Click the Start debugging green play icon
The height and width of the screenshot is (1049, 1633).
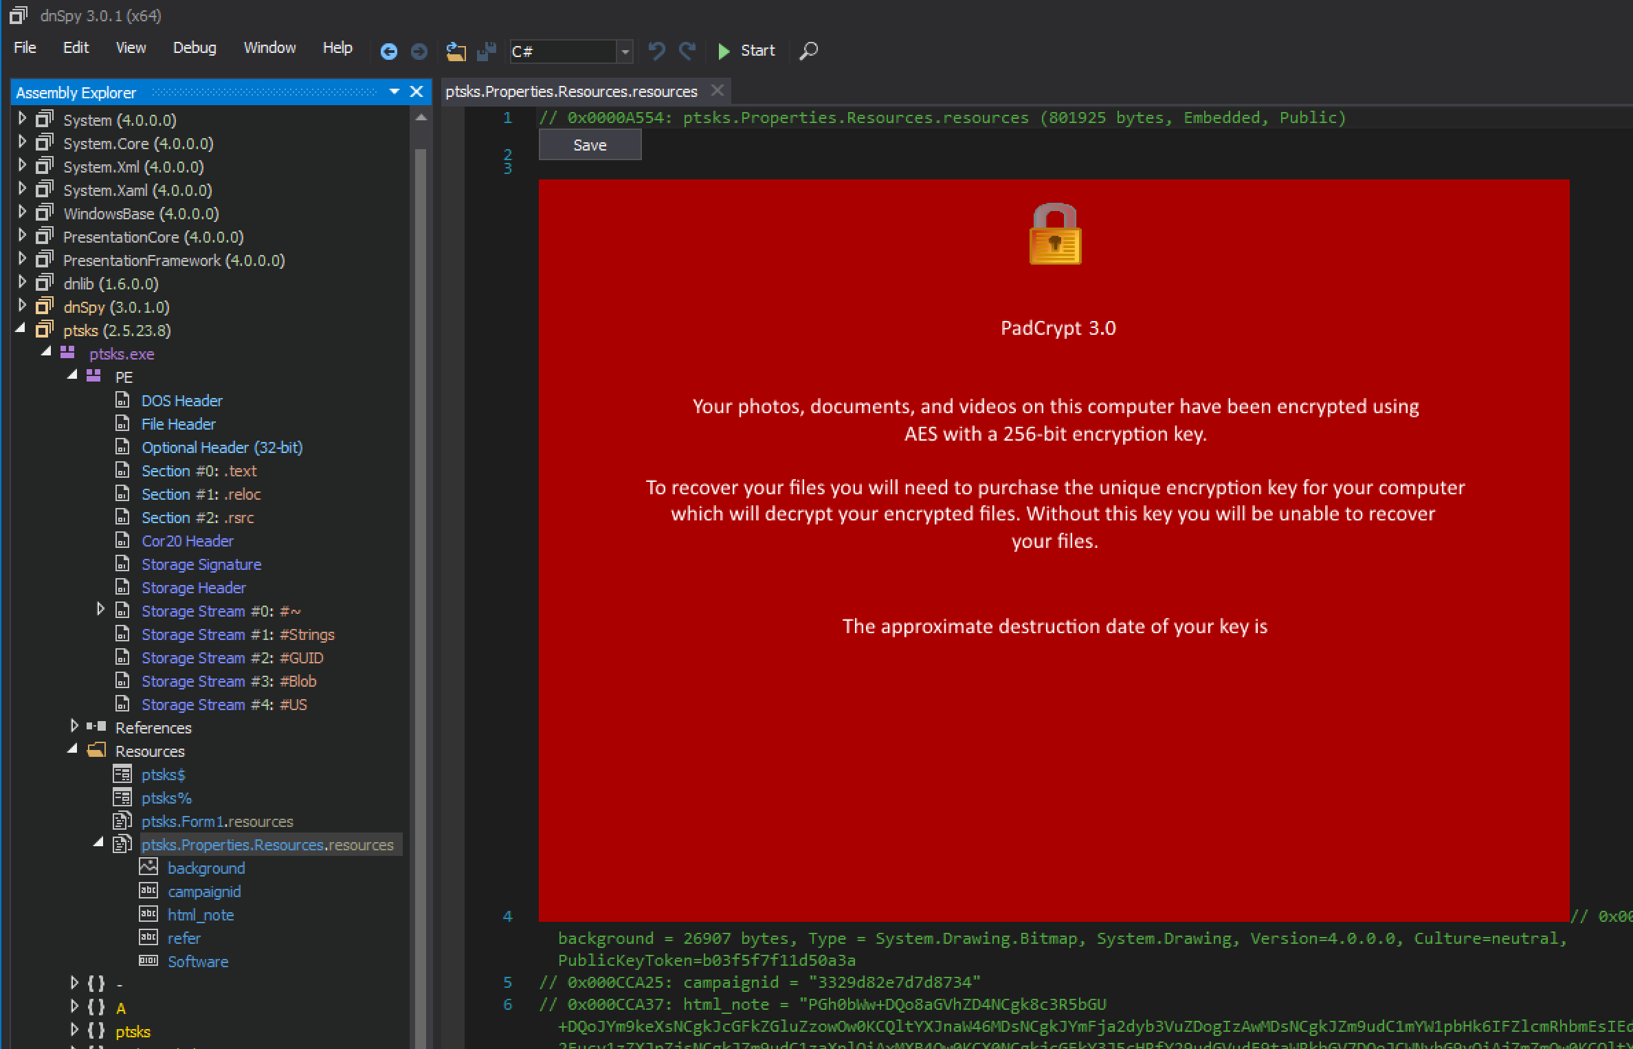(x=725, y=49)
